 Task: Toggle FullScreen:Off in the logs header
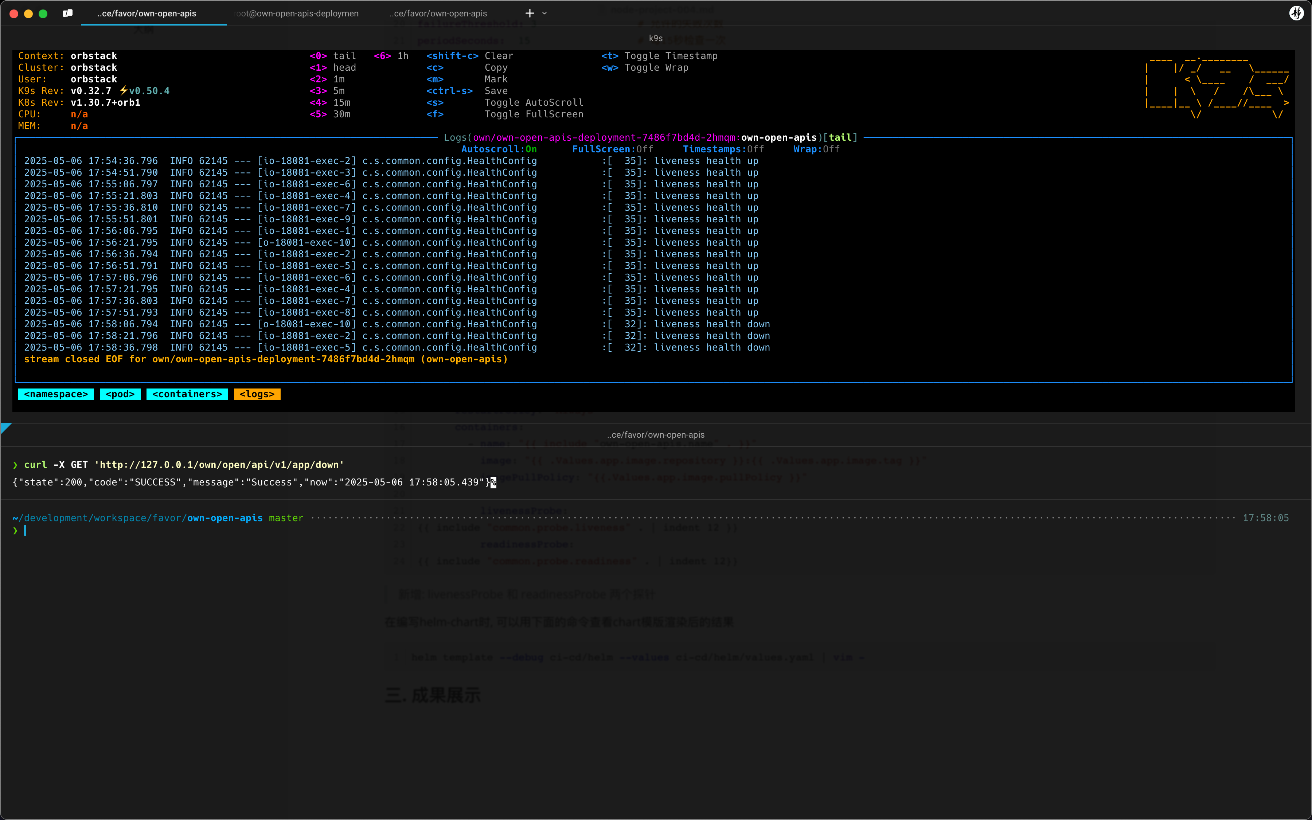point(613,149)
